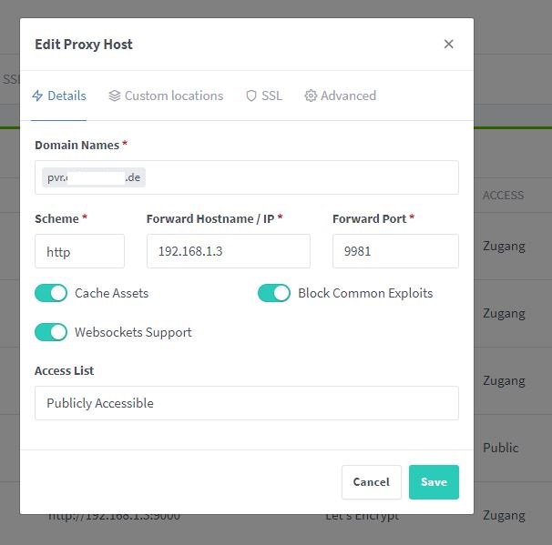Toggle the Cache Assets switch
Screen dimensions: 552x545
pyautogui.click(x=51, y=293)
